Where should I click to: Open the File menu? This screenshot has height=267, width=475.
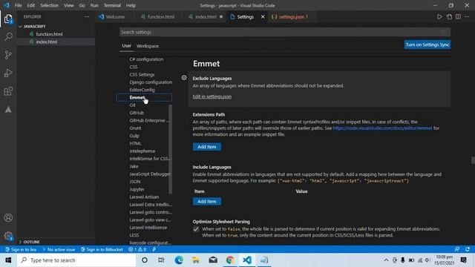tap(18, 5)
